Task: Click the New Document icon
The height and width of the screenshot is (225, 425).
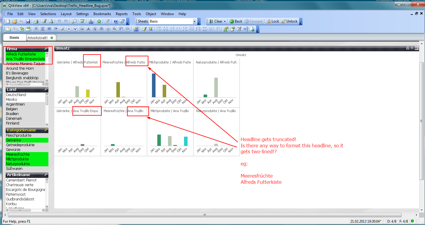Action: 8,21
